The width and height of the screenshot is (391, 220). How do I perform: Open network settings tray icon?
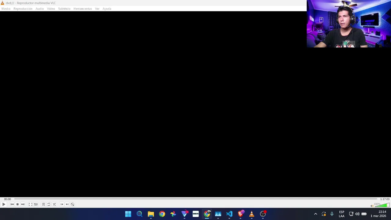tap(351, 214)
